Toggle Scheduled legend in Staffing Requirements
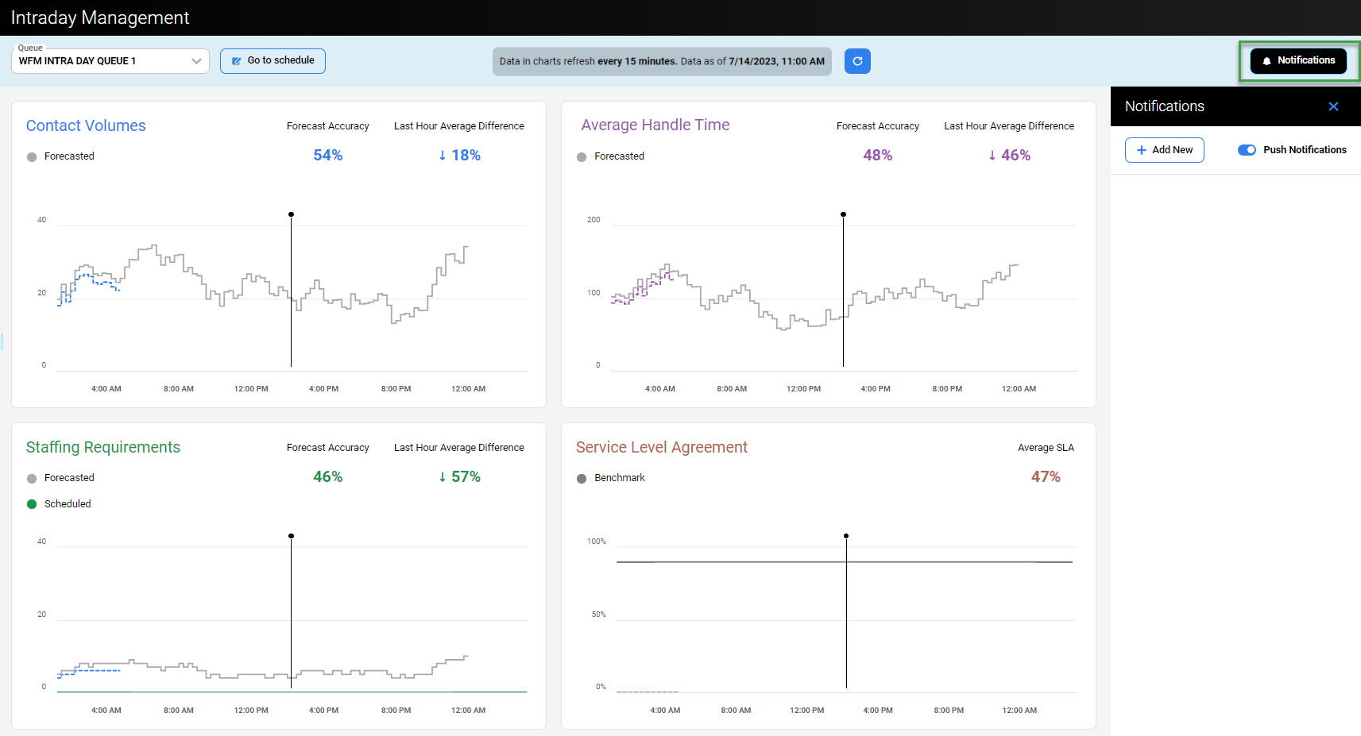The height and width of the screenshot is (736, 1361). [59, 504]
